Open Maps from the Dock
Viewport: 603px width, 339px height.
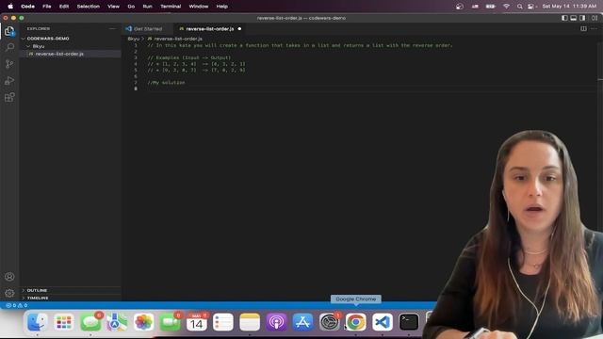coord(117,322)
